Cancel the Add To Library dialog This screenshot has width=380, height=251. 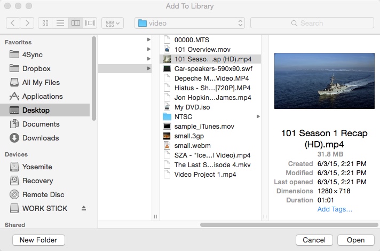pos(314,240)
